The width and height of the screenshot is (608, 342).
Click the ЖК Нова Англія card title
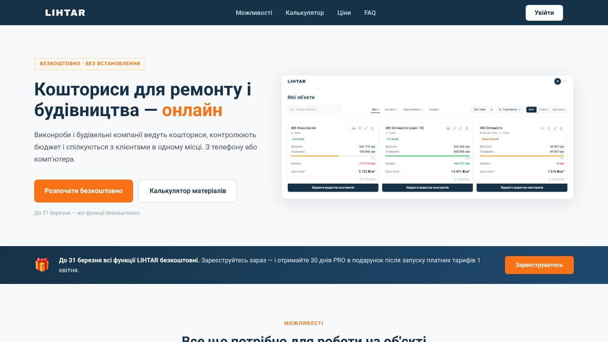click(304, 128)
